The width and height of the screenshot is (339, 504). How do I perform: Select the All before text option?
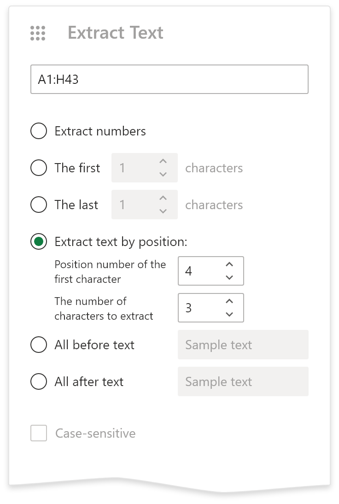[x=39, y=345]
